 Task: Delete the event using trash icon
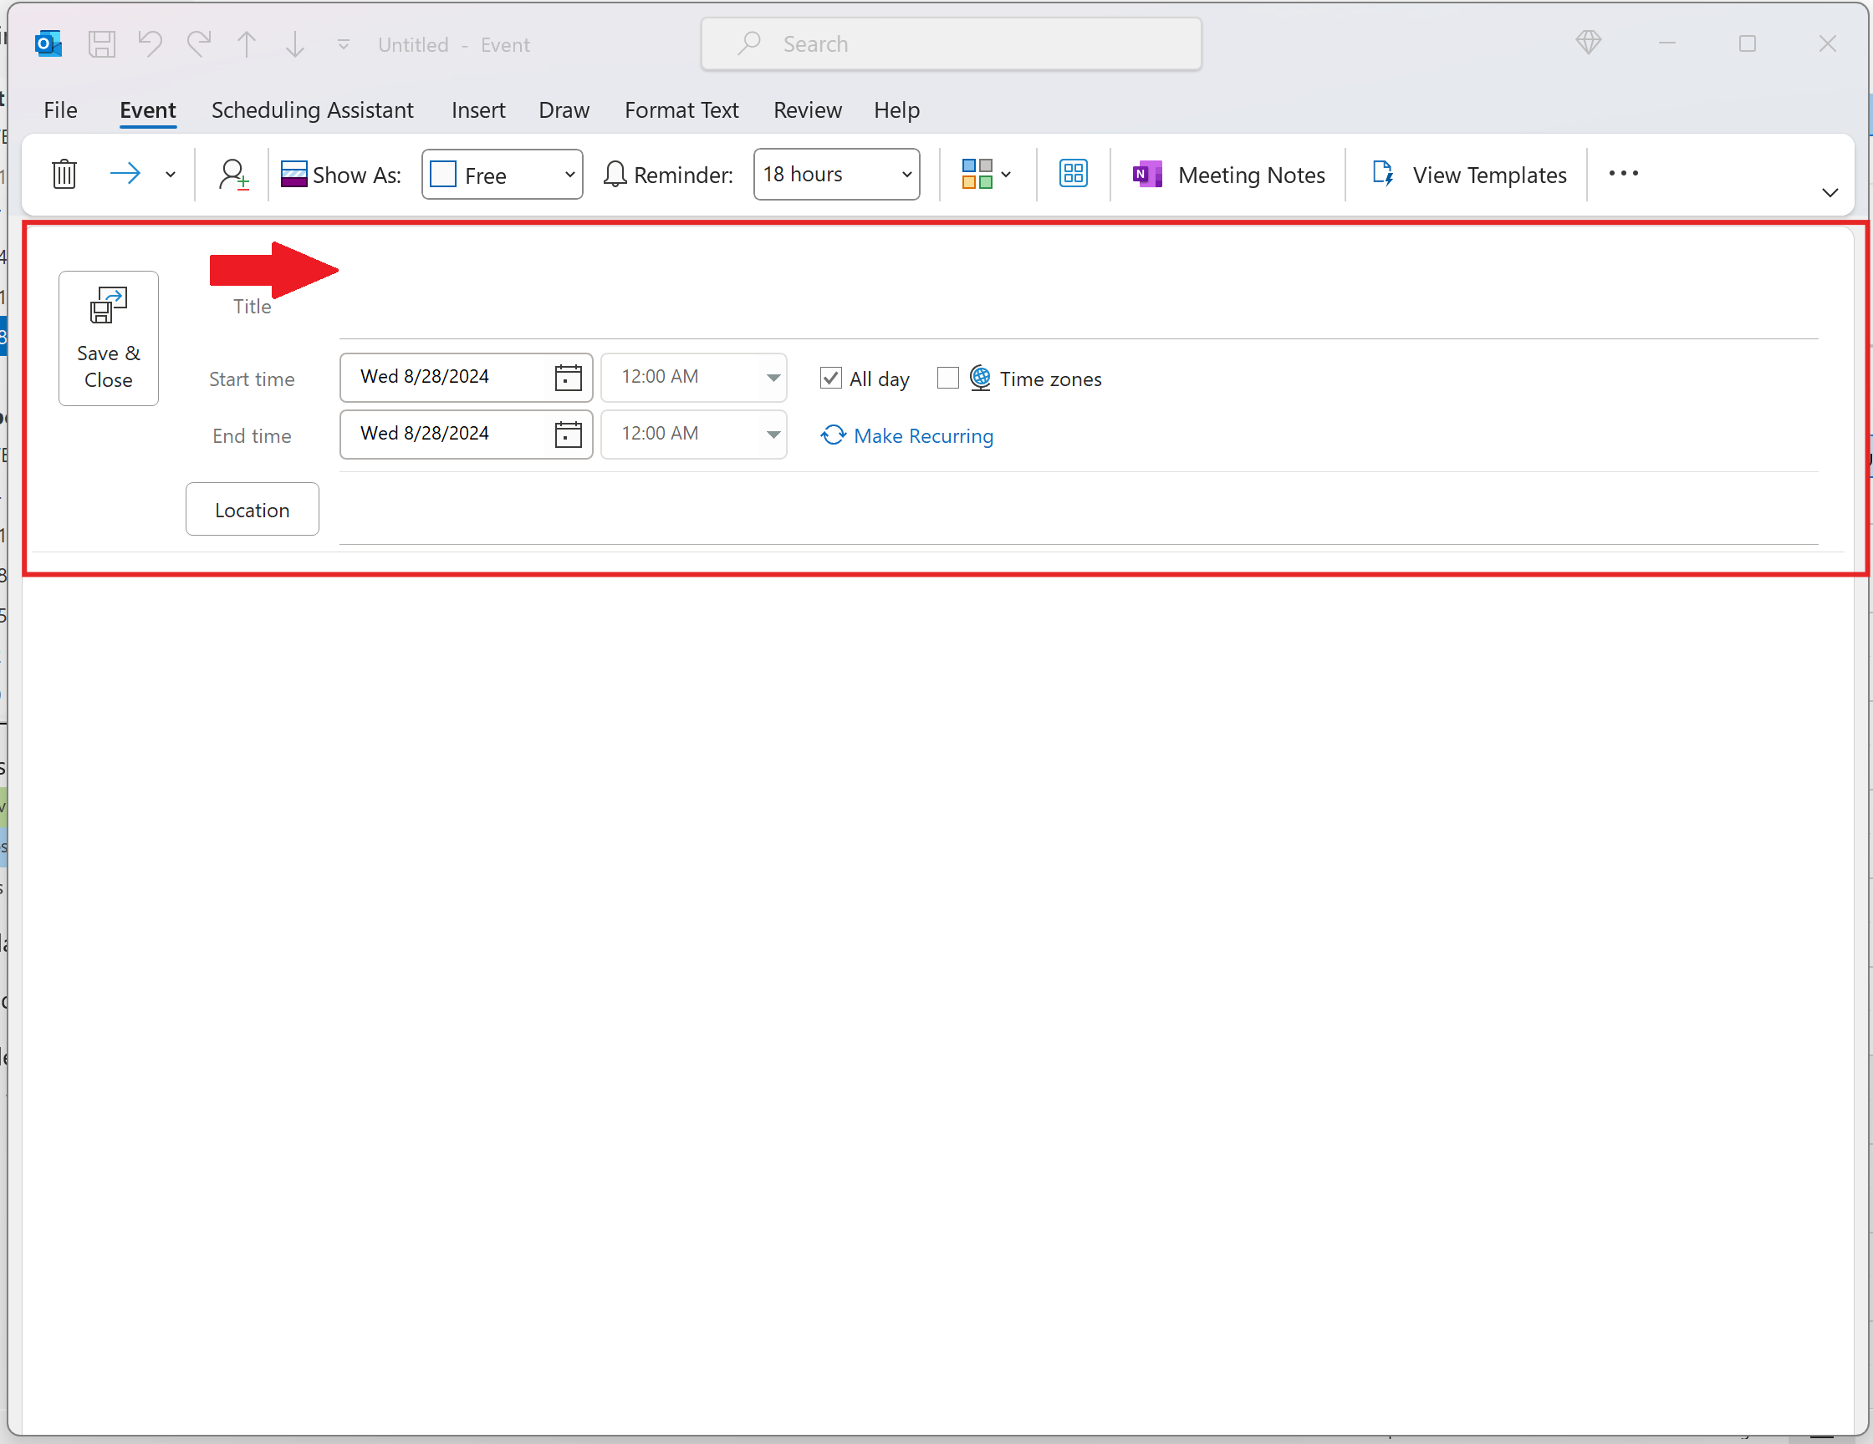coord(64,174)
